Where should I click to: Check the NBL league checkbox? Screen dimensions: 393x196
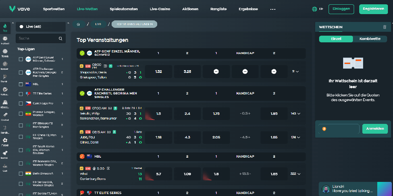click(21, 84)
